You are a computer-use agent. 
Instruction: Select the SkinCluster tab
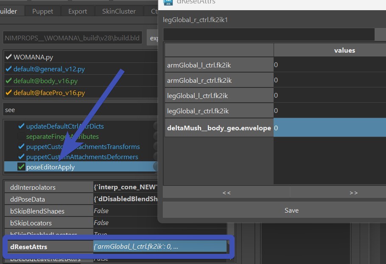click(x=119, y=11)
